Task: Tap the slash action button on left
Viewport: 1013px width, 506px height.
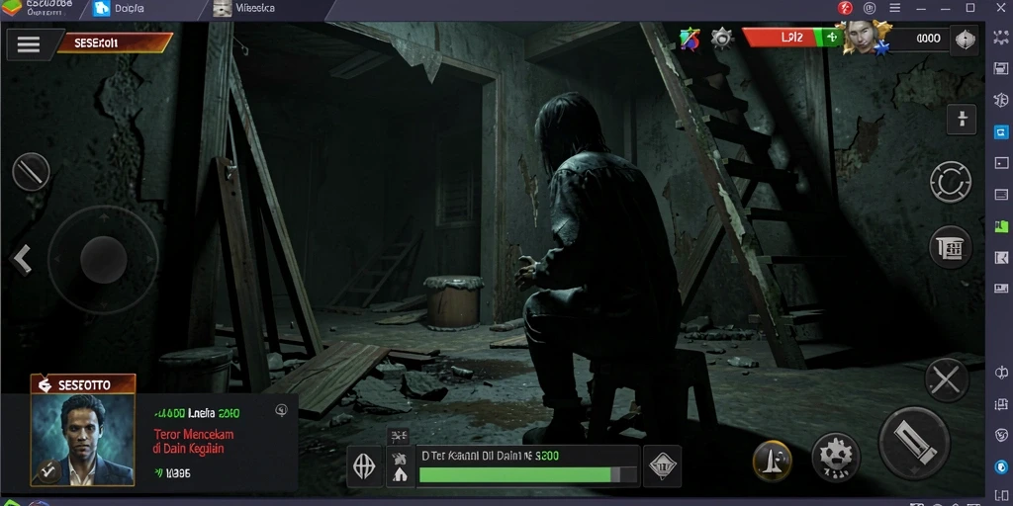Action: click(x=31, y=172)
